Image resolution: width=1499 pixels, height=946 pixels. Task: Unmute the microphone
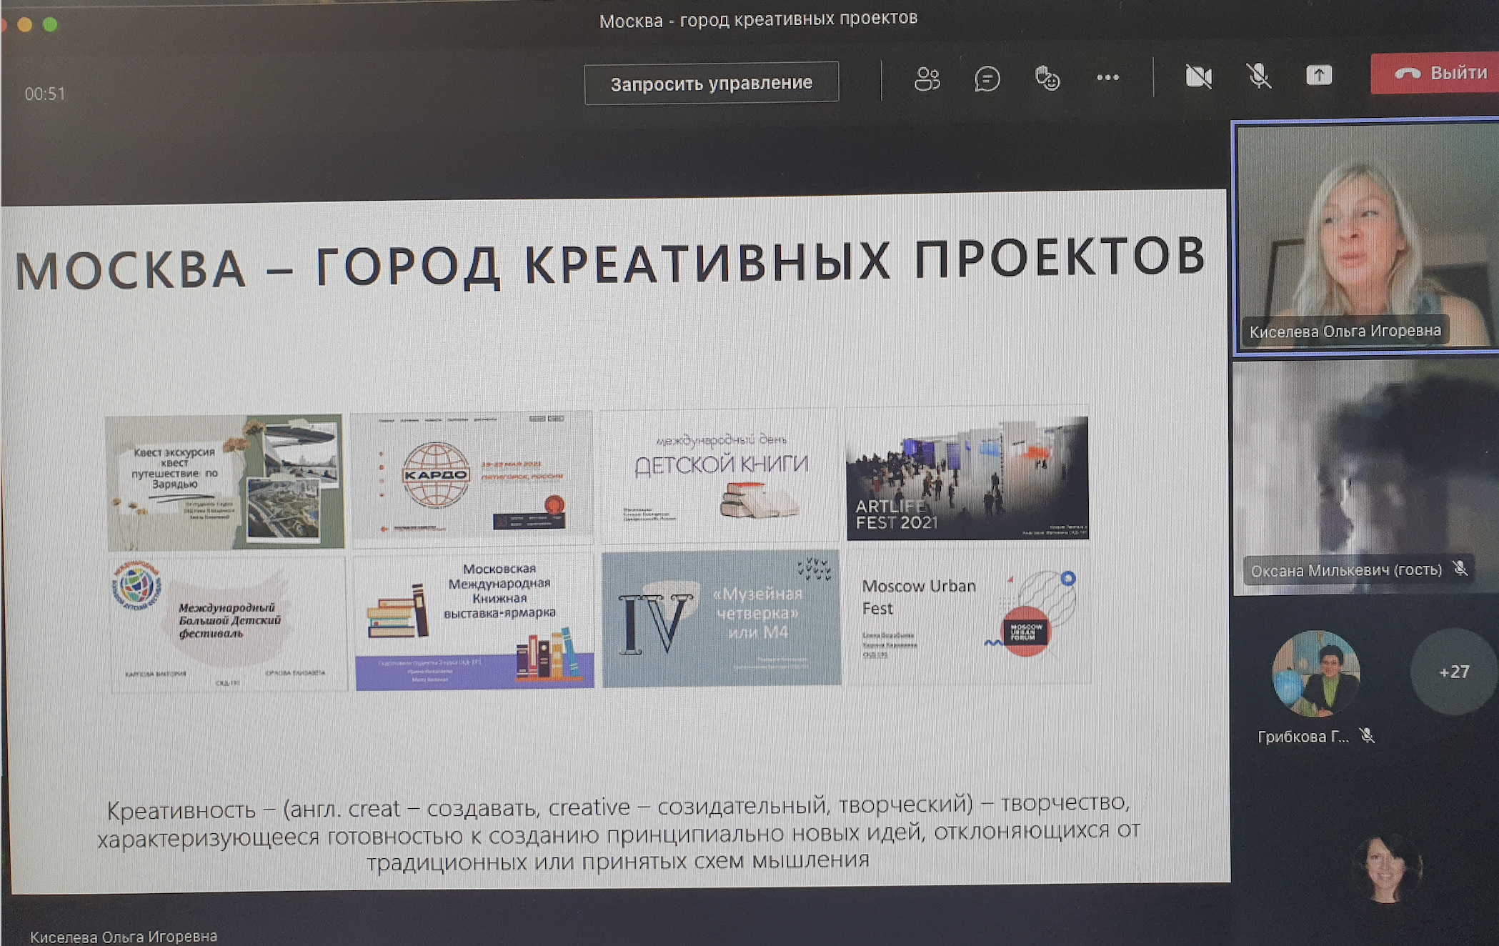tap(1258, 76)
